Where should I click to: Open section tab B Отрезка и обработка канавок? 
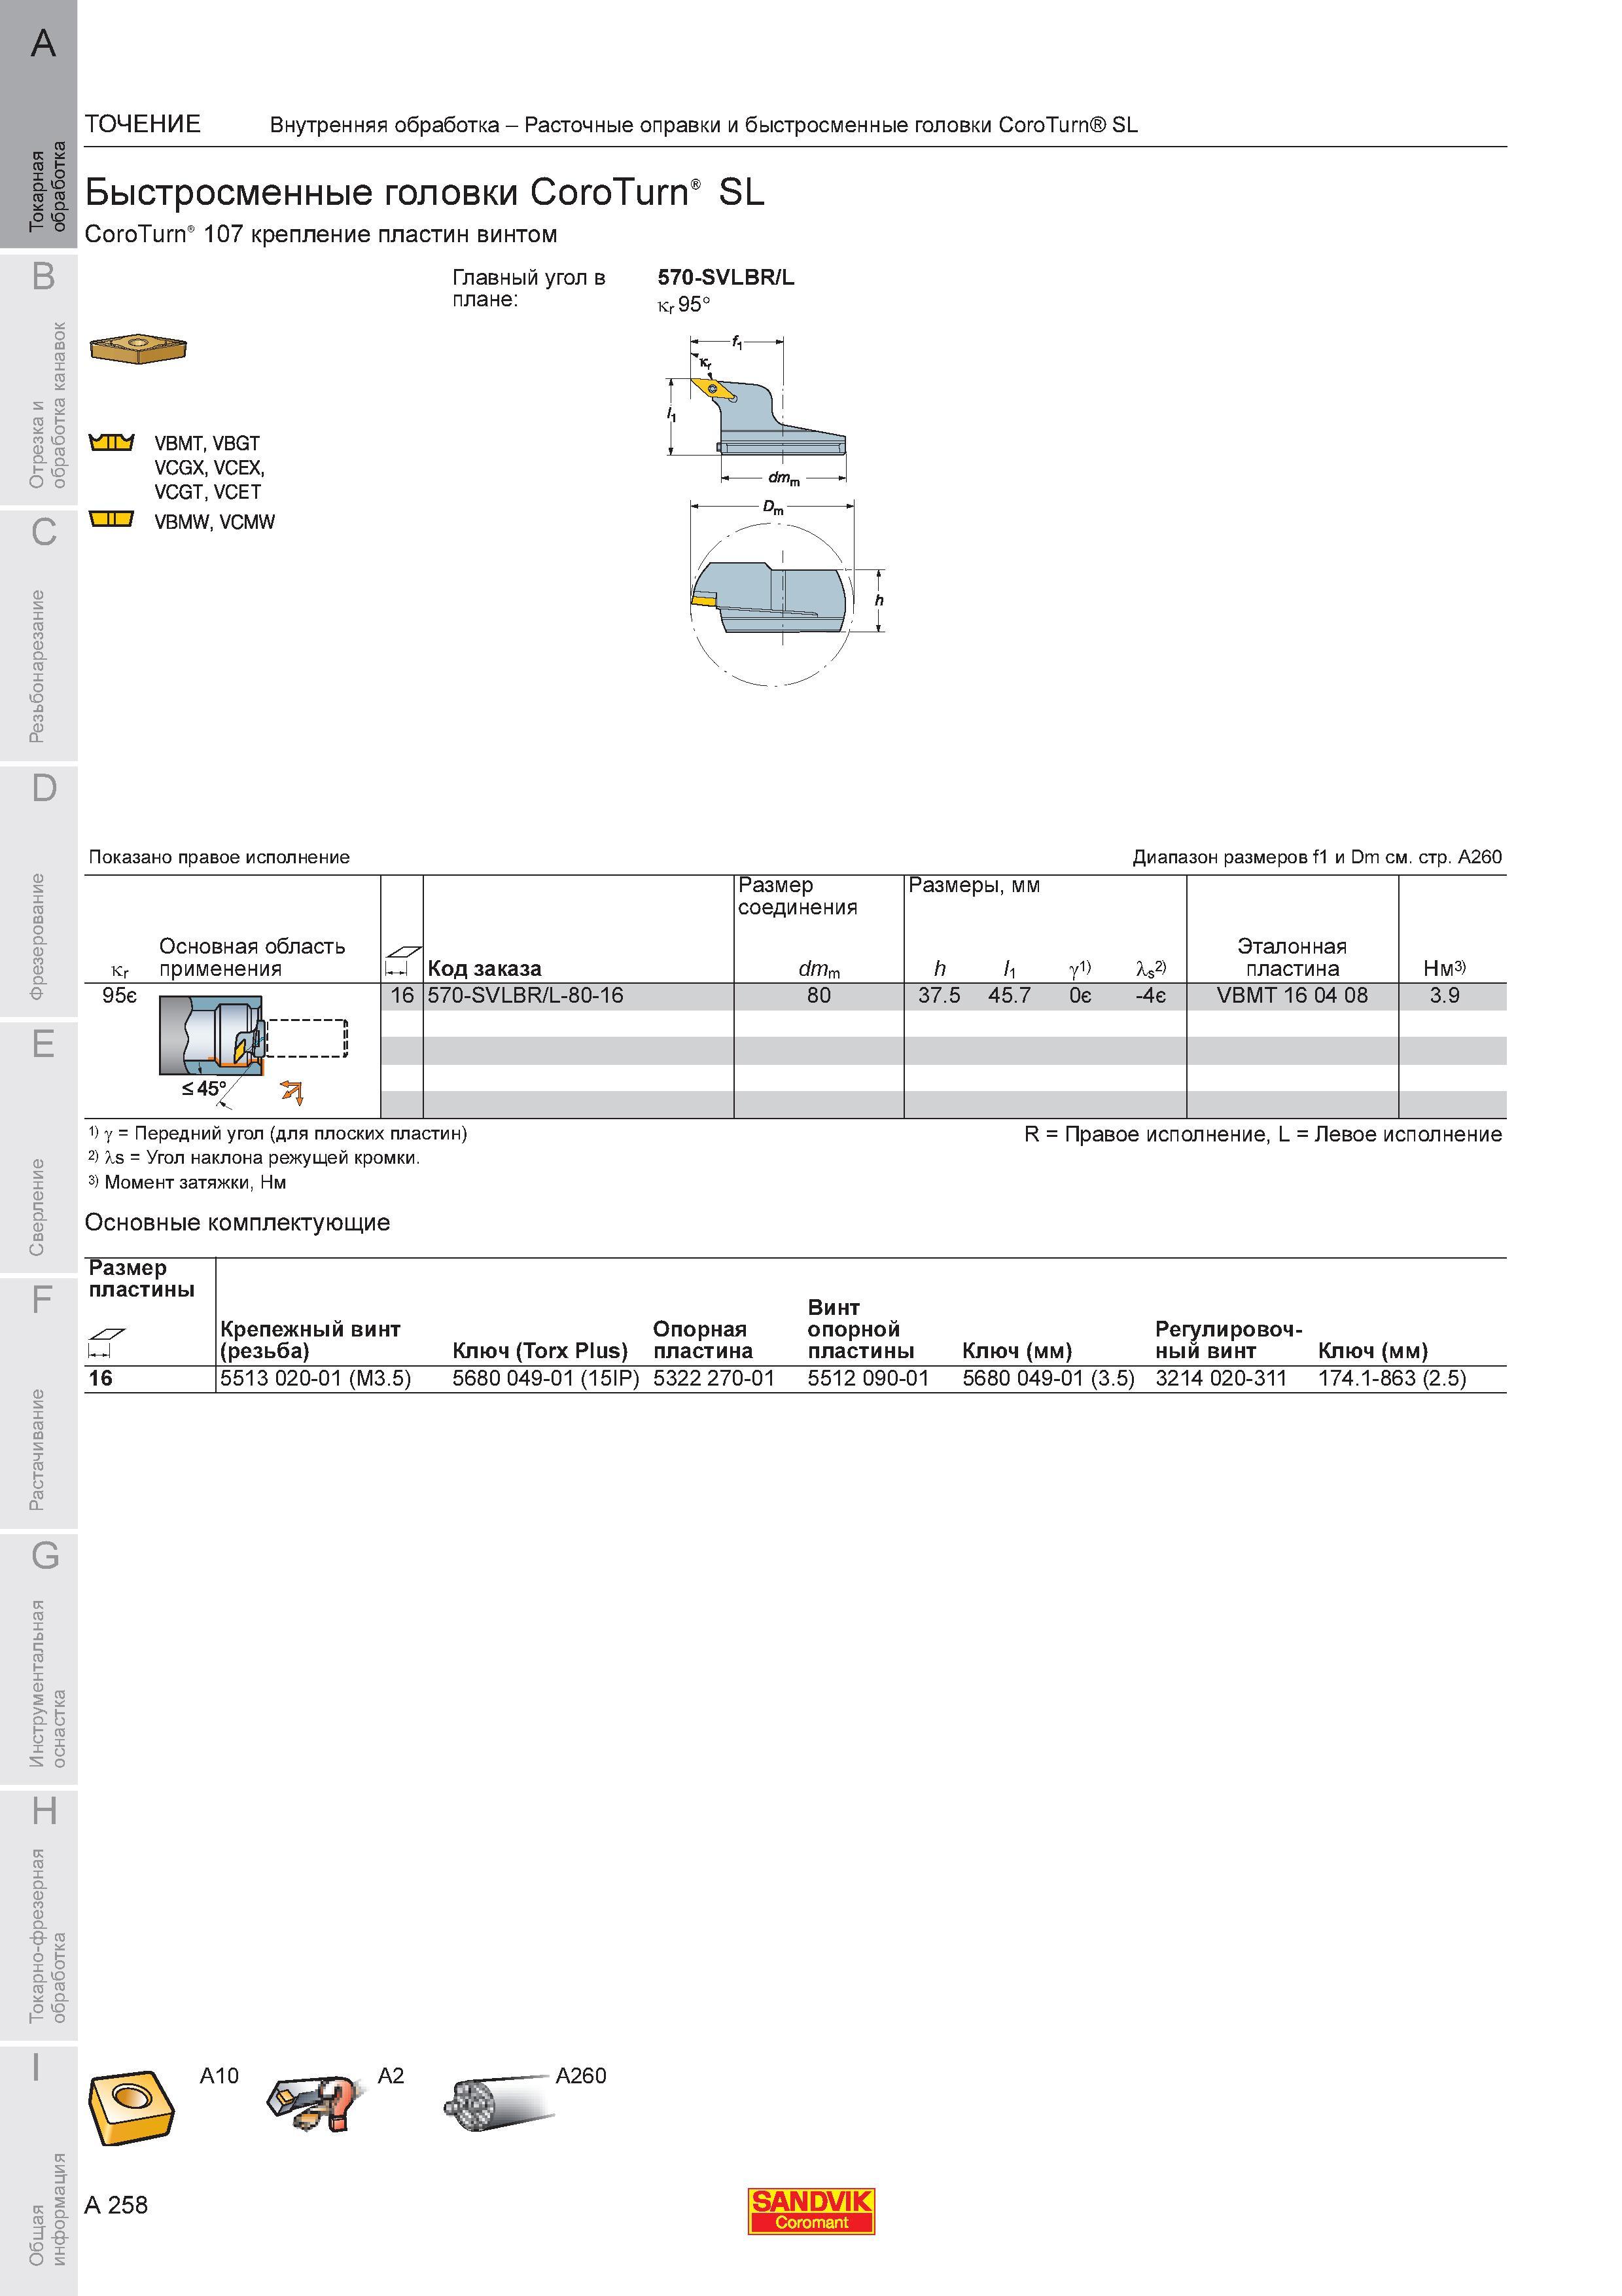click(38, 380)
